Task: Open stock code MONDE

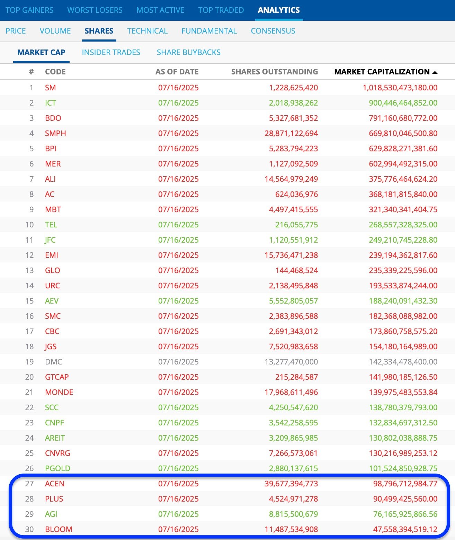Action: 59,392
